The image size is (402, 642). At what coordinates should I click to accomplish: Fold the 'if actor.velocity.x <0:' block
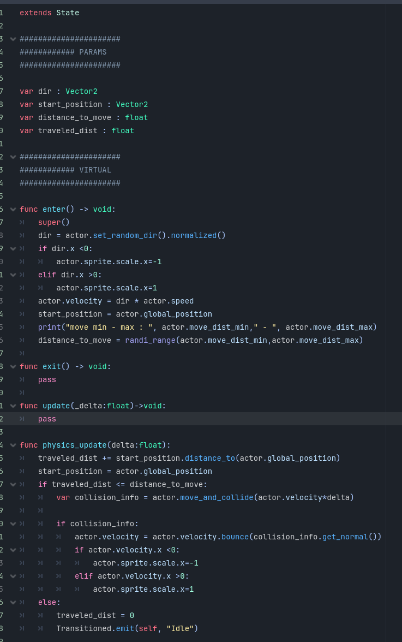tap(13, 550)
